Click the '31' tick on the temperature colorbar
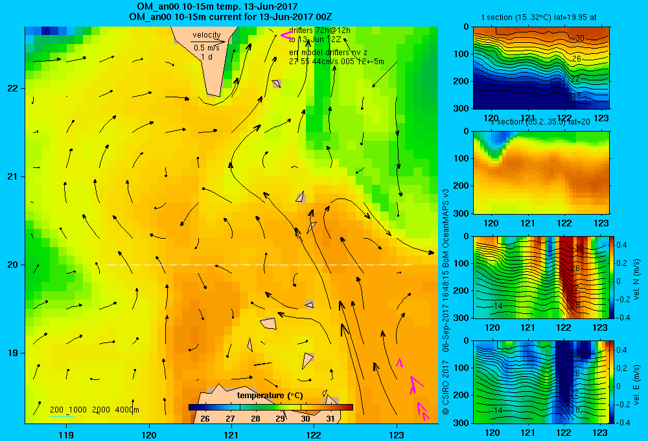 point(330,419)
